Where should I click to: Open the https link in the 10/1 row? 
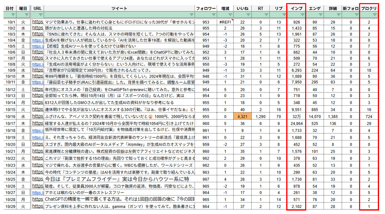(x=38, y=22)
